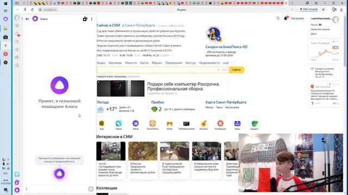This screenshot has height=195, width=348.
Task: Open coins news thumbnail about деноминацию рубля
Action: coord(142,151)
